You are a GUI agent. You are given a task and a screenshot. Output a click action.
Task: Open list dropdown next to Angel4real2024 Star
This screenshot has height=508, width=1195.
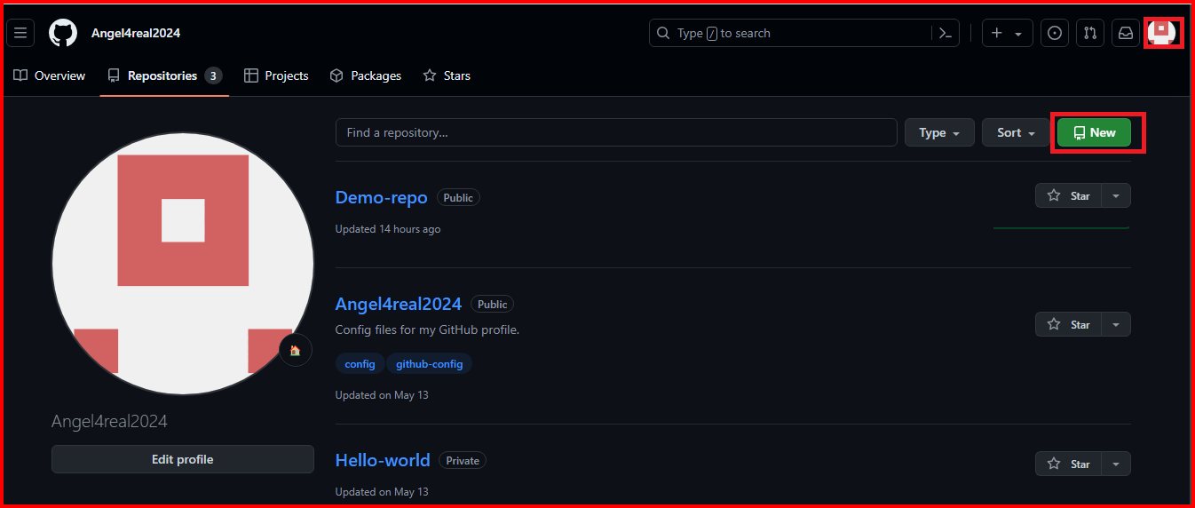pos(1117,324)
